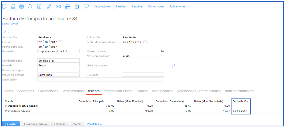Screen dimensions: 284x128
Task: Expand the Plantillas dropdown
Action: point(95,124)
